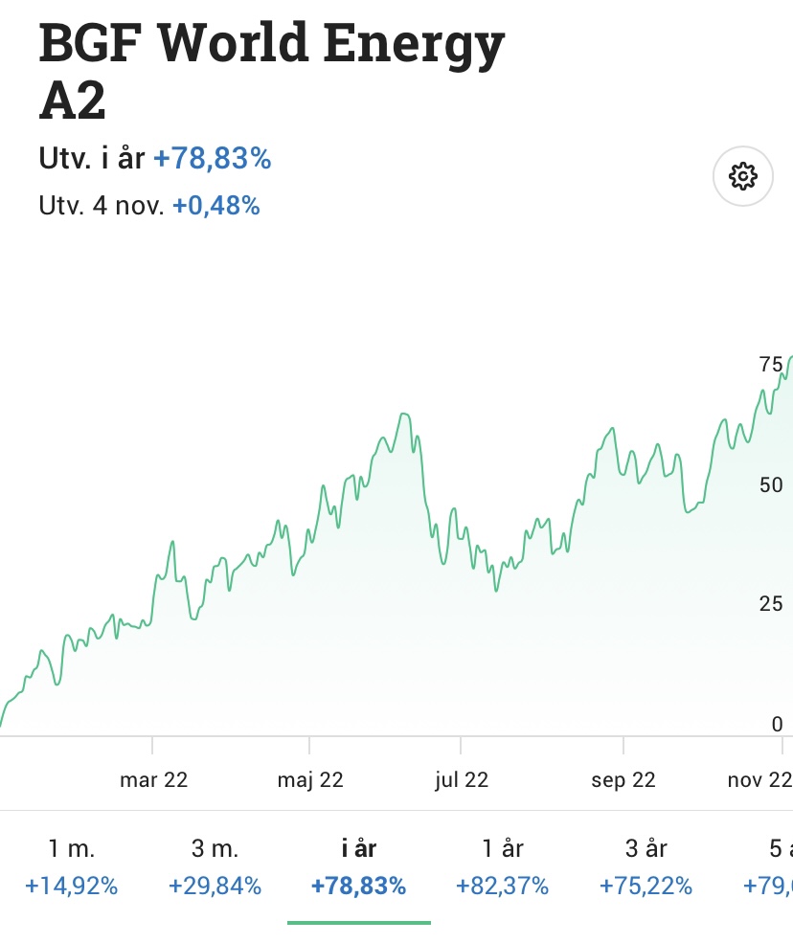The height and width of the screenshot is (943, 793).
Task: Click the maj 22 axis label
Action: [x=310, y=780]
